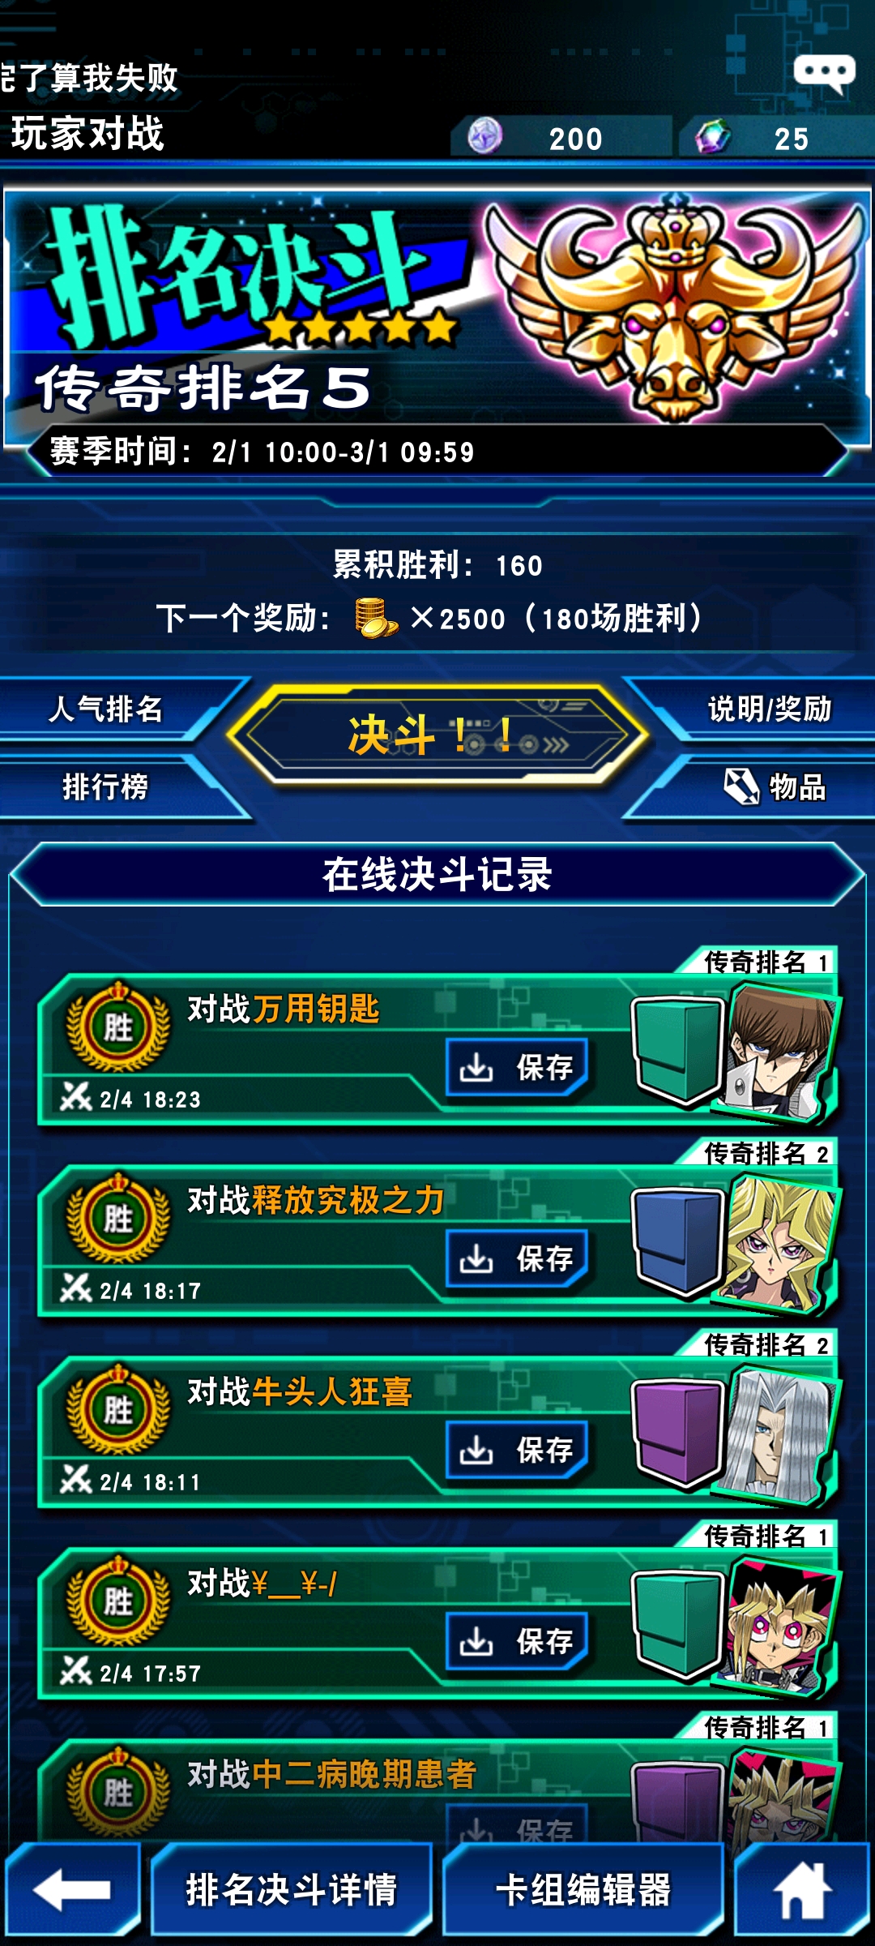This screenshot has width=875, height=1946.
Task: Go to home via house icon
Action: point(802,1889)
